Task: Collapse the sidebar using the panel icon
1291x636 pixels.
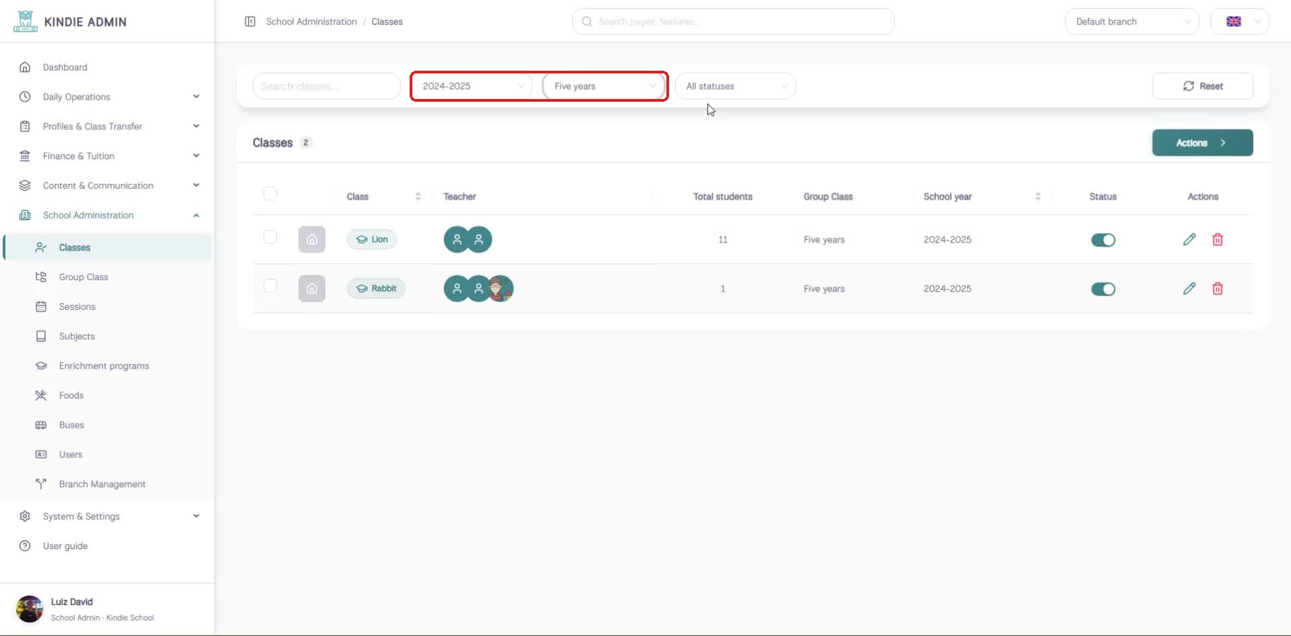Action: point(250,22)
